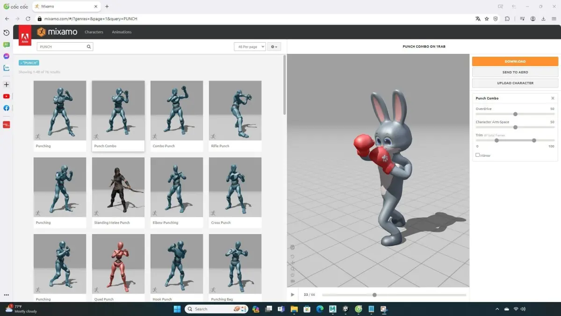Open the 48 Per page dropdown
The width and height of the screenshot is (561, 316).
click(x=250, y=47)
